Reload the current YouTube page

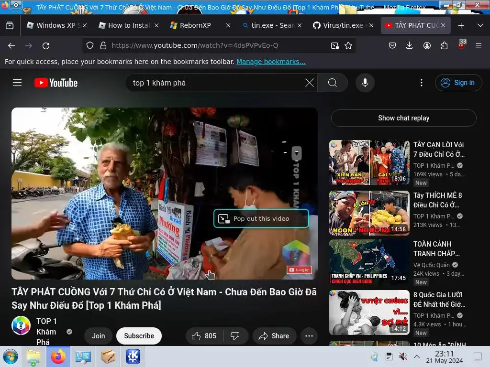(46, 45)
